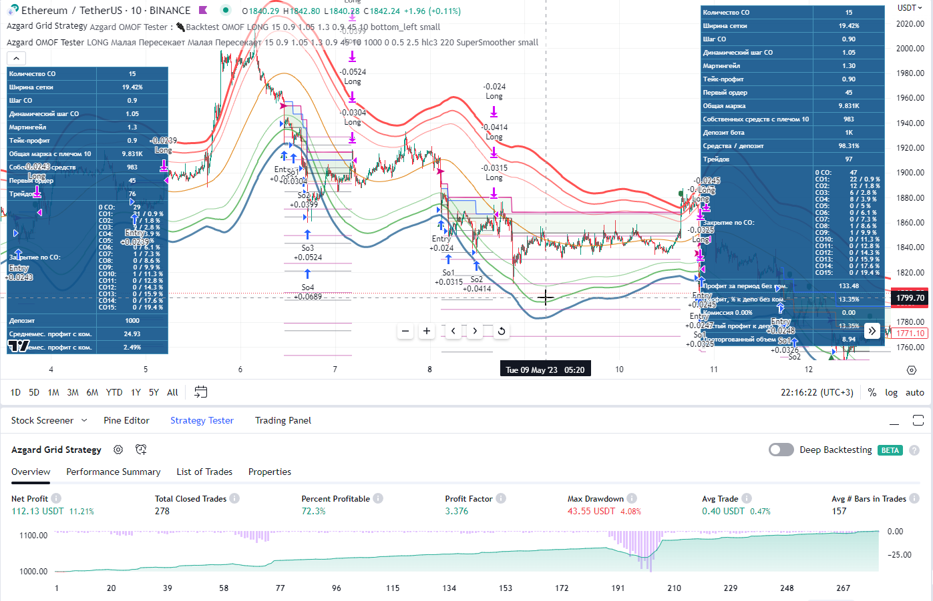Viewport: 933px width, 601px height.
Task: Click the Max Drawdown value 43.55 USDT
Action: pos(591,511)
